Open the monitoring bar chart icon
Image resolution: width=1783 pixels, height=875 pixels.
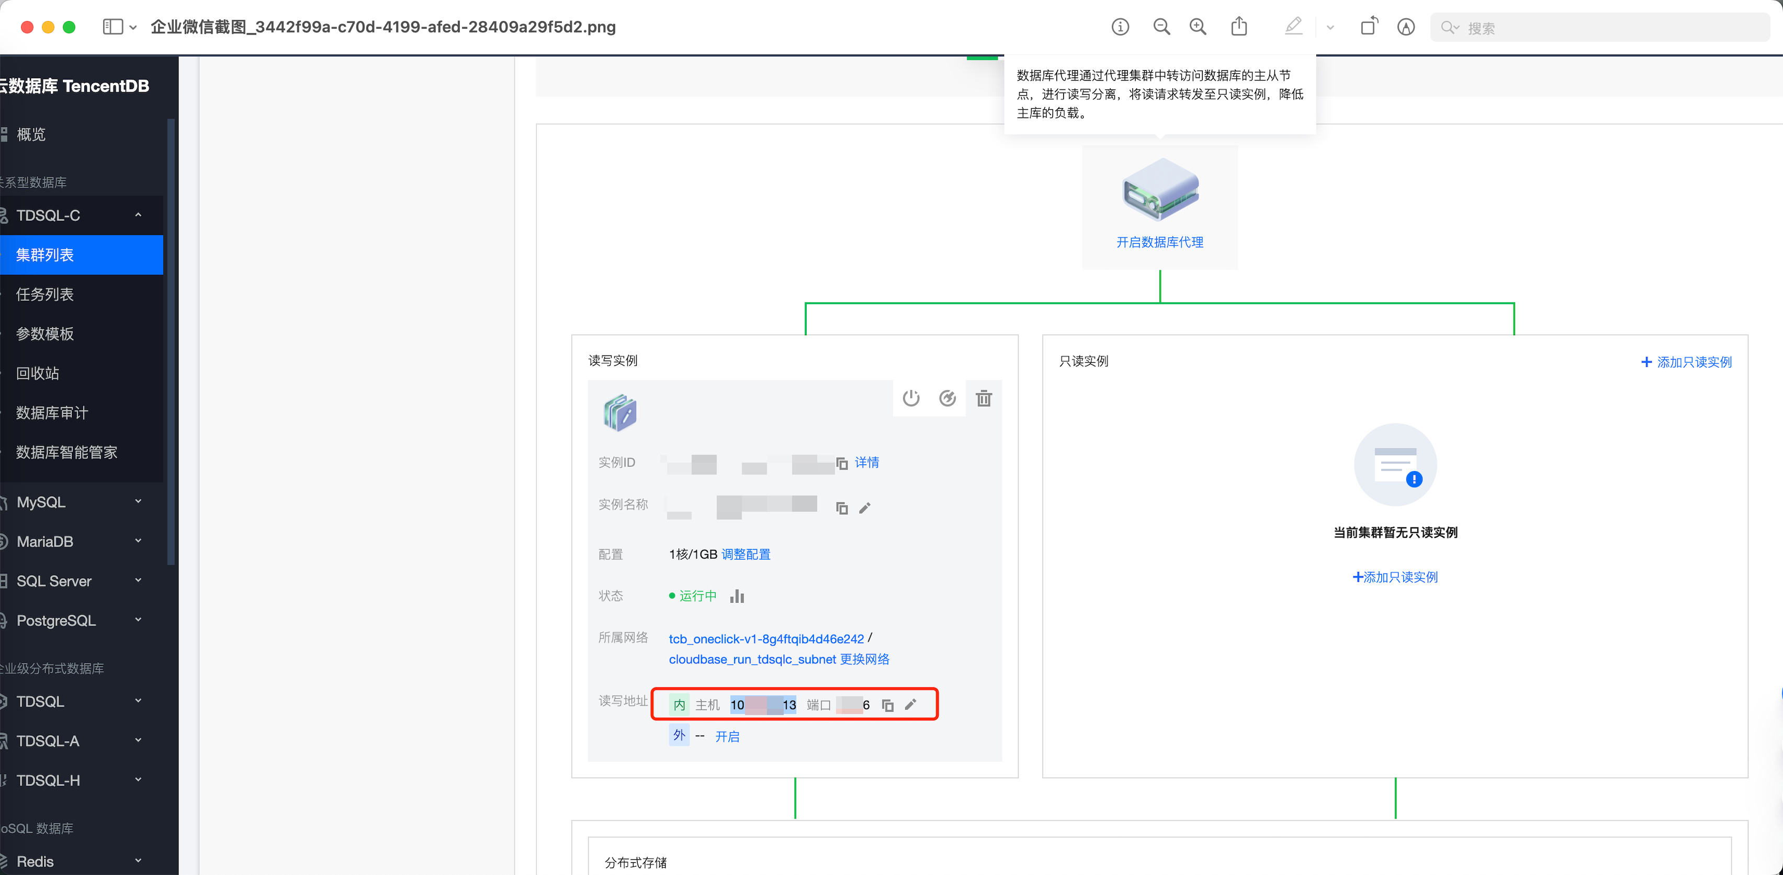point(737,595)
